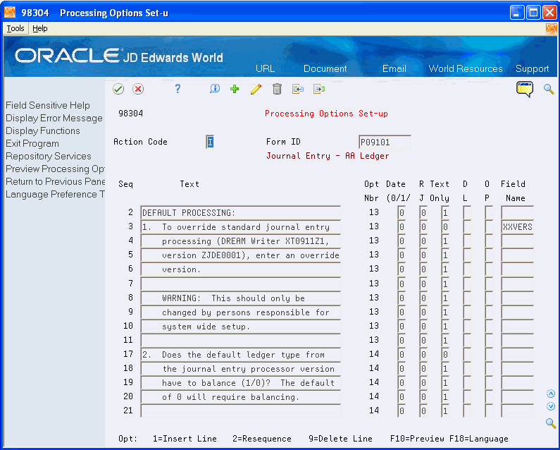560x450 pixels.
Task: Click the '9=Delete Line' option text
Action: pyautogui.click(x=340, y=439)
